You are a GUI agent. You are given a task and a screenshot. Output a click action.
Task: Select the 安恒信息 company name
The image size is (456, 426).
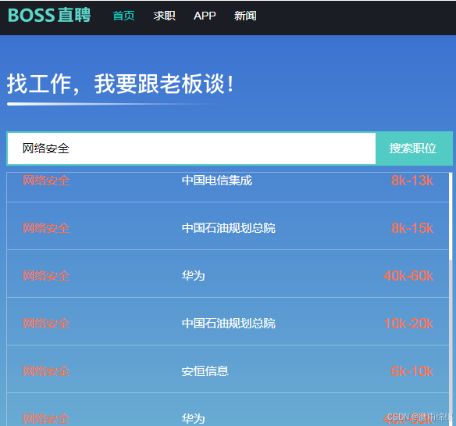(205, 371)
